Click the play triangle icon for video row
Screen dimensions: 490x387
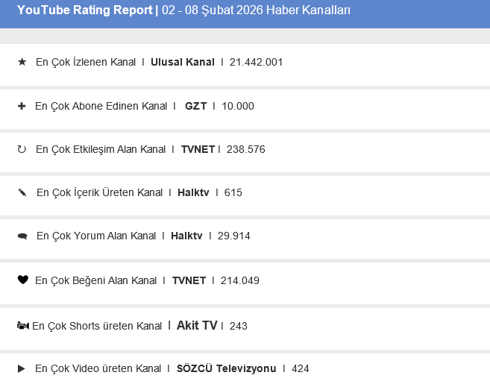coord(22,368)
